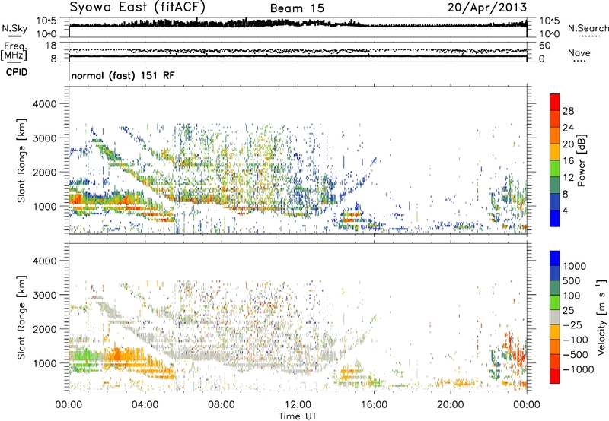This screenshot has height=421, width=609.
Task: Click the 'CPID' label
Action: point(17,72)
